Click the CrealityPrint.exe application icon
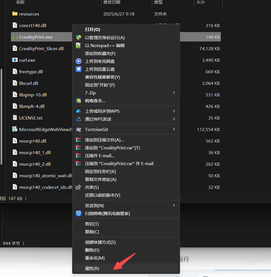 [x=15, y=37]
